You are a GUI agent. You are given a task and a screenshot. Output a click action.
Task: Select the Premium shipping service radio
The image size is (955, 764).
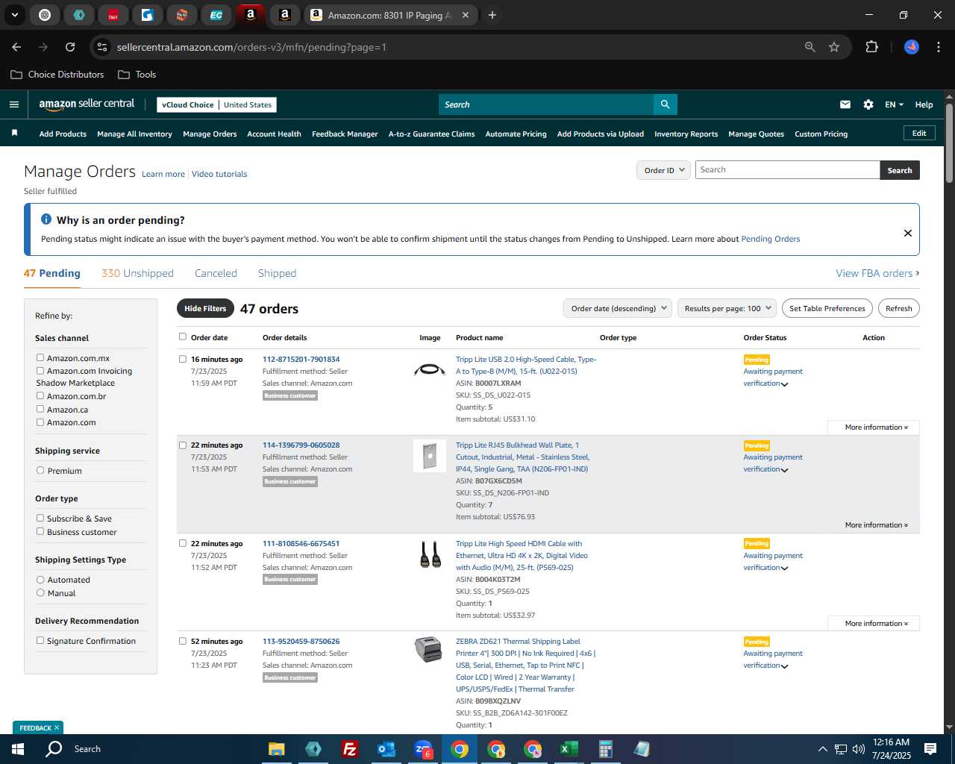coord(40,471)
